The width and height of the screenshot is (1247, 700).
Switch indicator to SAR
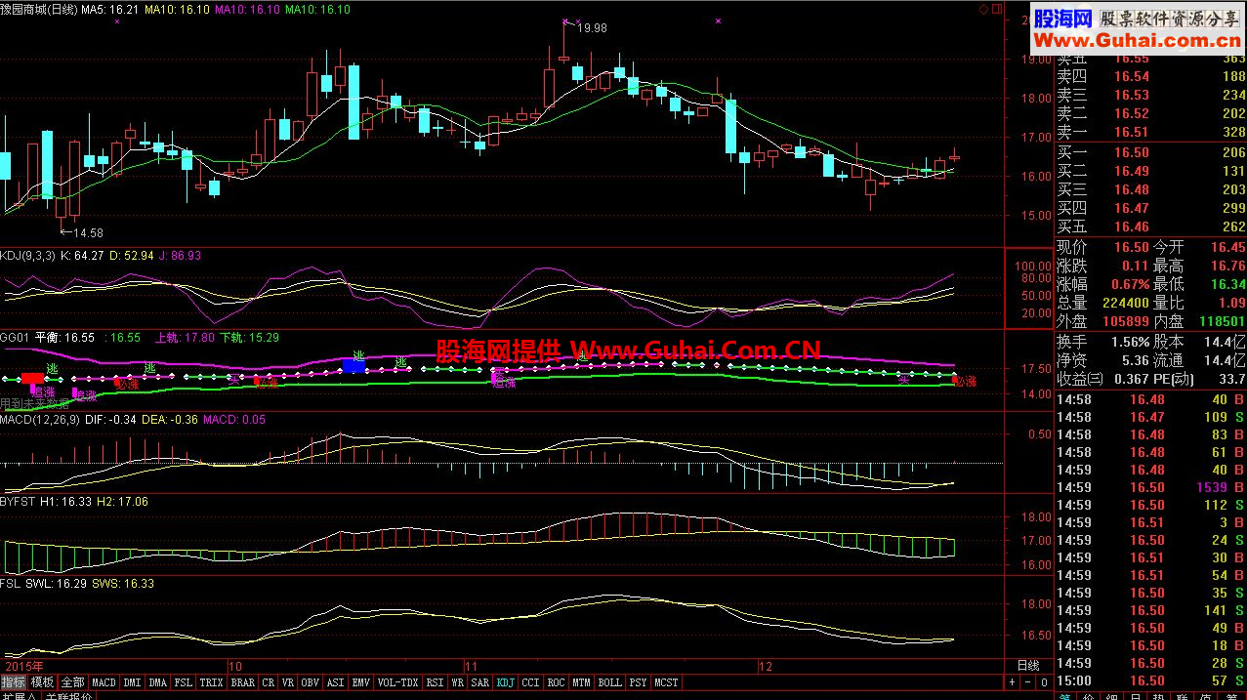coord(479,682)
